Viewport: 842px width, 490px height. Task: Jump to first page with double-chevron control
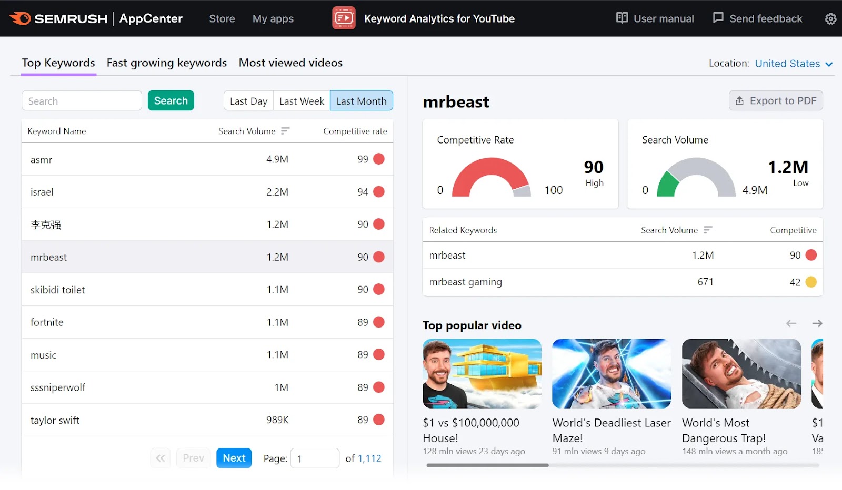(161, 458)
